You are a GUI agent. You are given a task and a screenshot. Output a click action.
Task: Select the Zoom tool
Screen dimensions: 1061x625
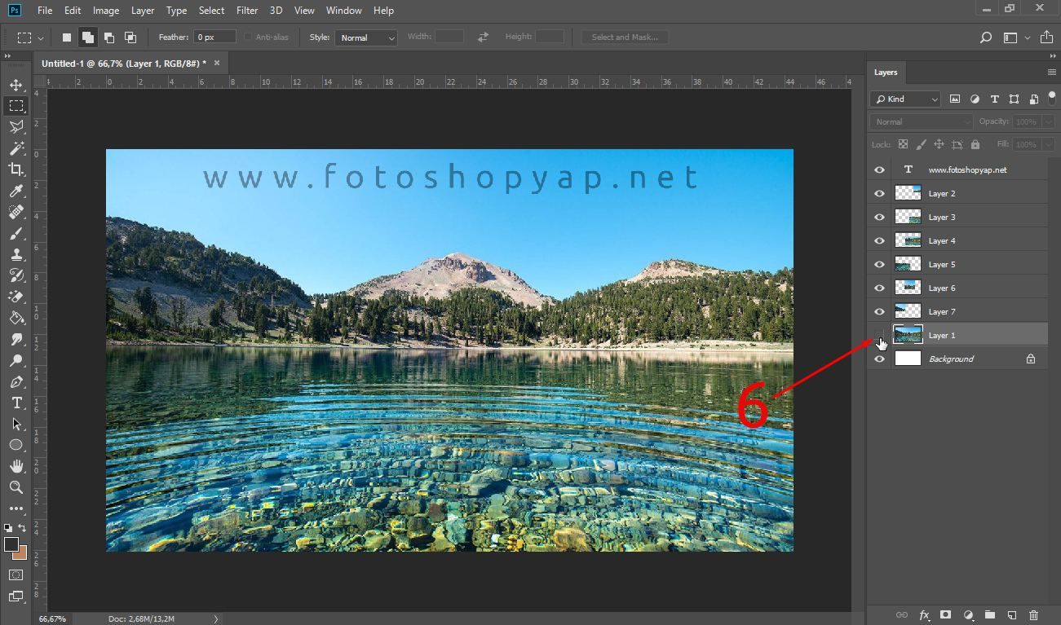tap(15, 487)
